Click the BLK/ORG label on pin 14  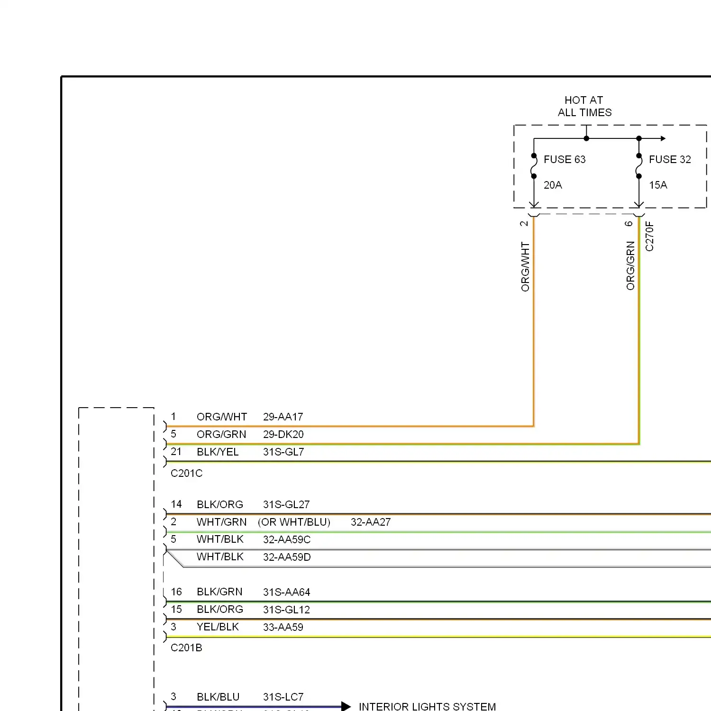point(220,504)
